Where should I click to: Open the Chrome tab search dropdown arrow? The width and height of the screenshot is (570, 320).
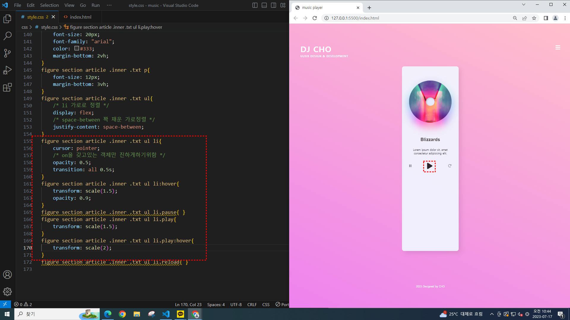pos(524,4)
